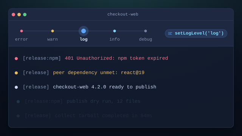The image size is (242, 136).
Task: Minimize the window with the yellow button
Action: click(x=19, y=14)
